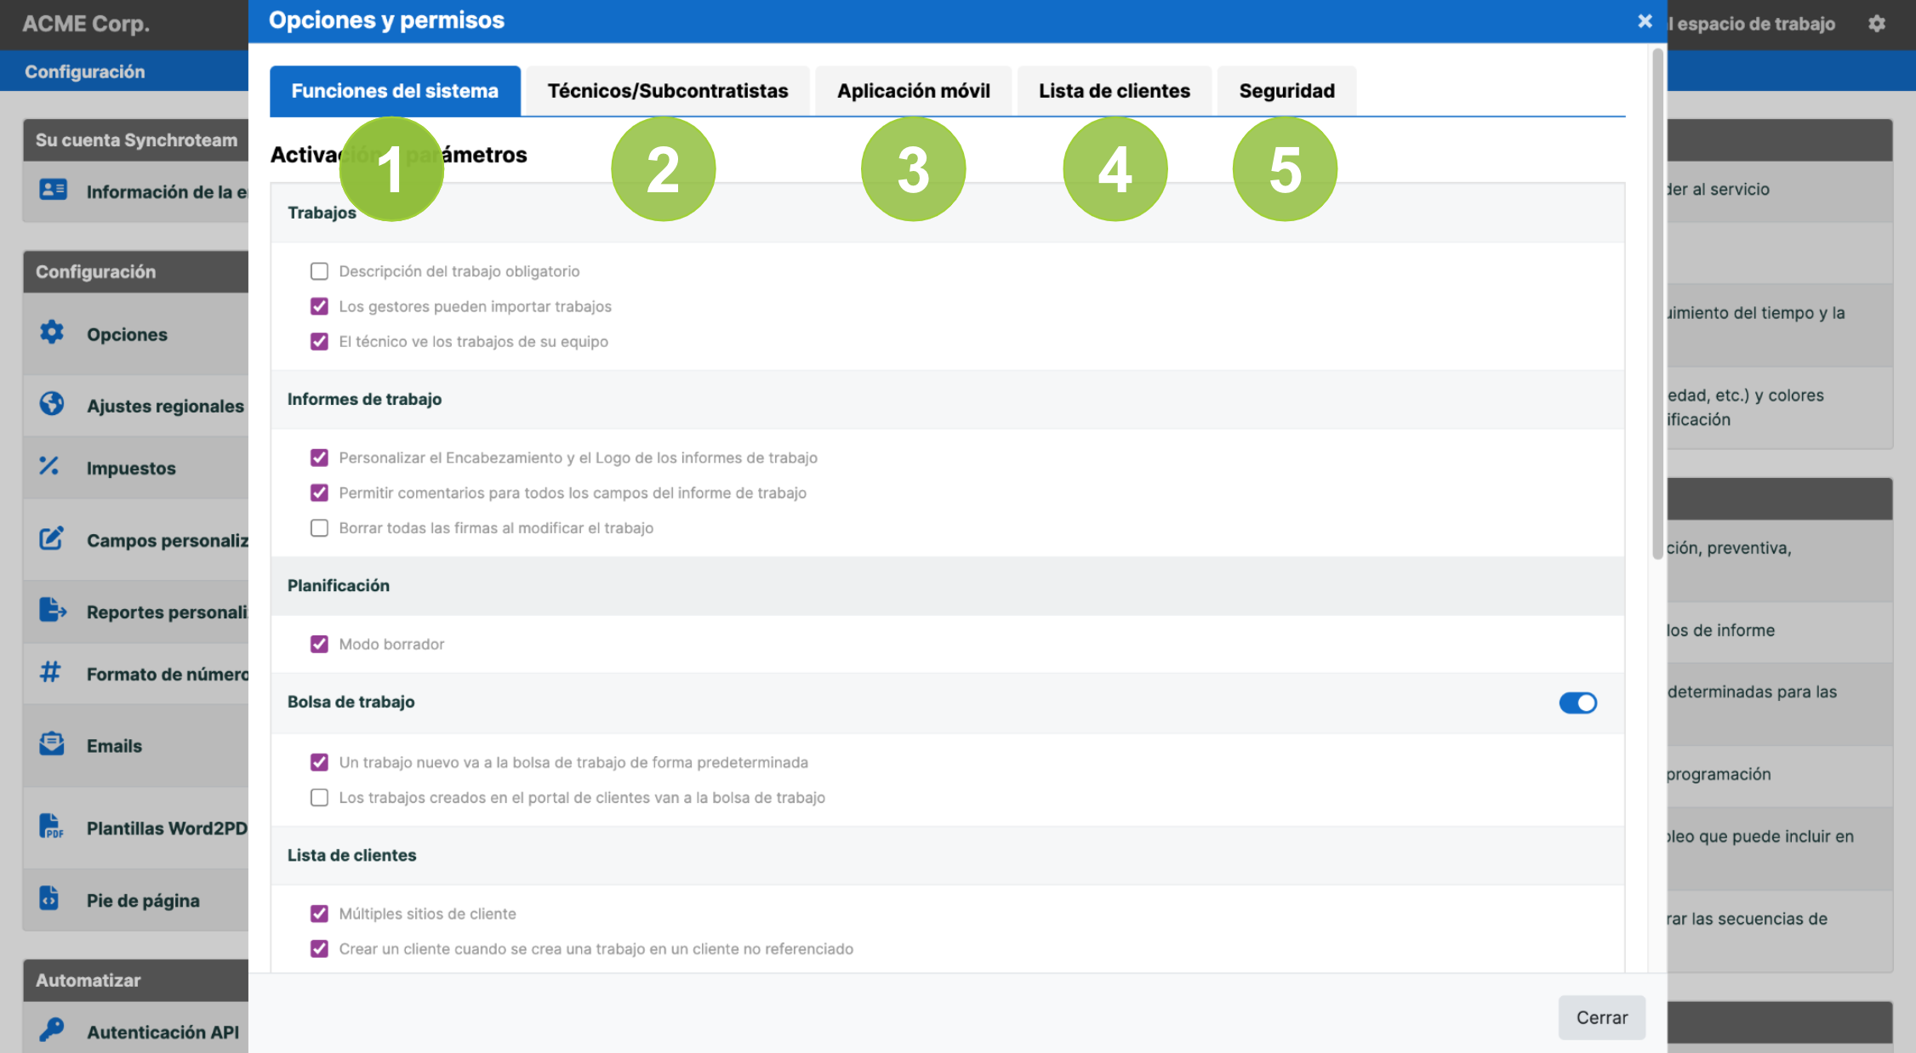The image size is (1916, 1053).
Task: Click the globe icon for Ajustes regionales
Action: pos(52,403)
